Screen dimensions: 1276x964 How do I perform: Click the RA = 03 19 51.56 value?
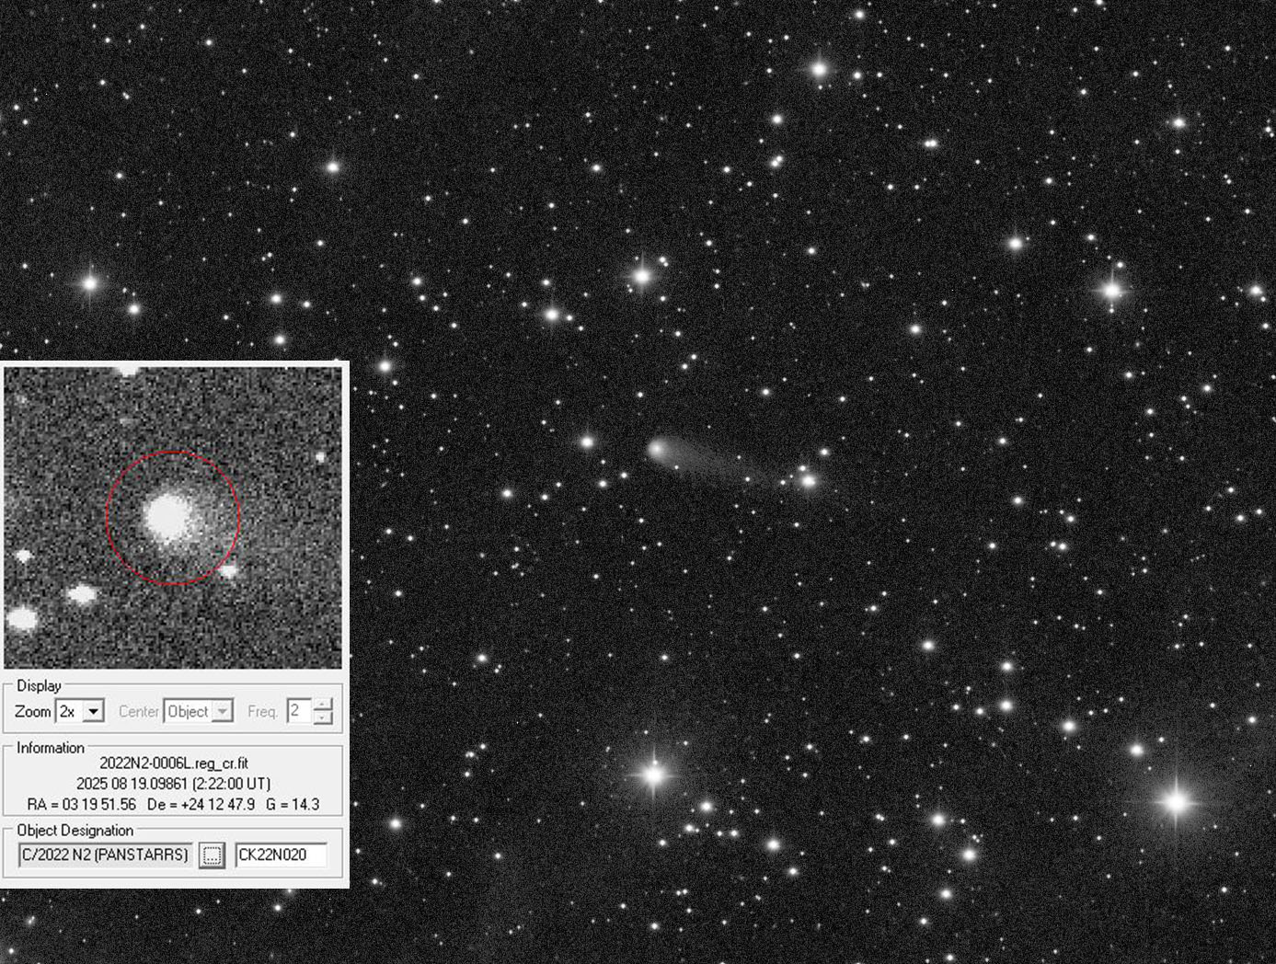click(82, 804)
